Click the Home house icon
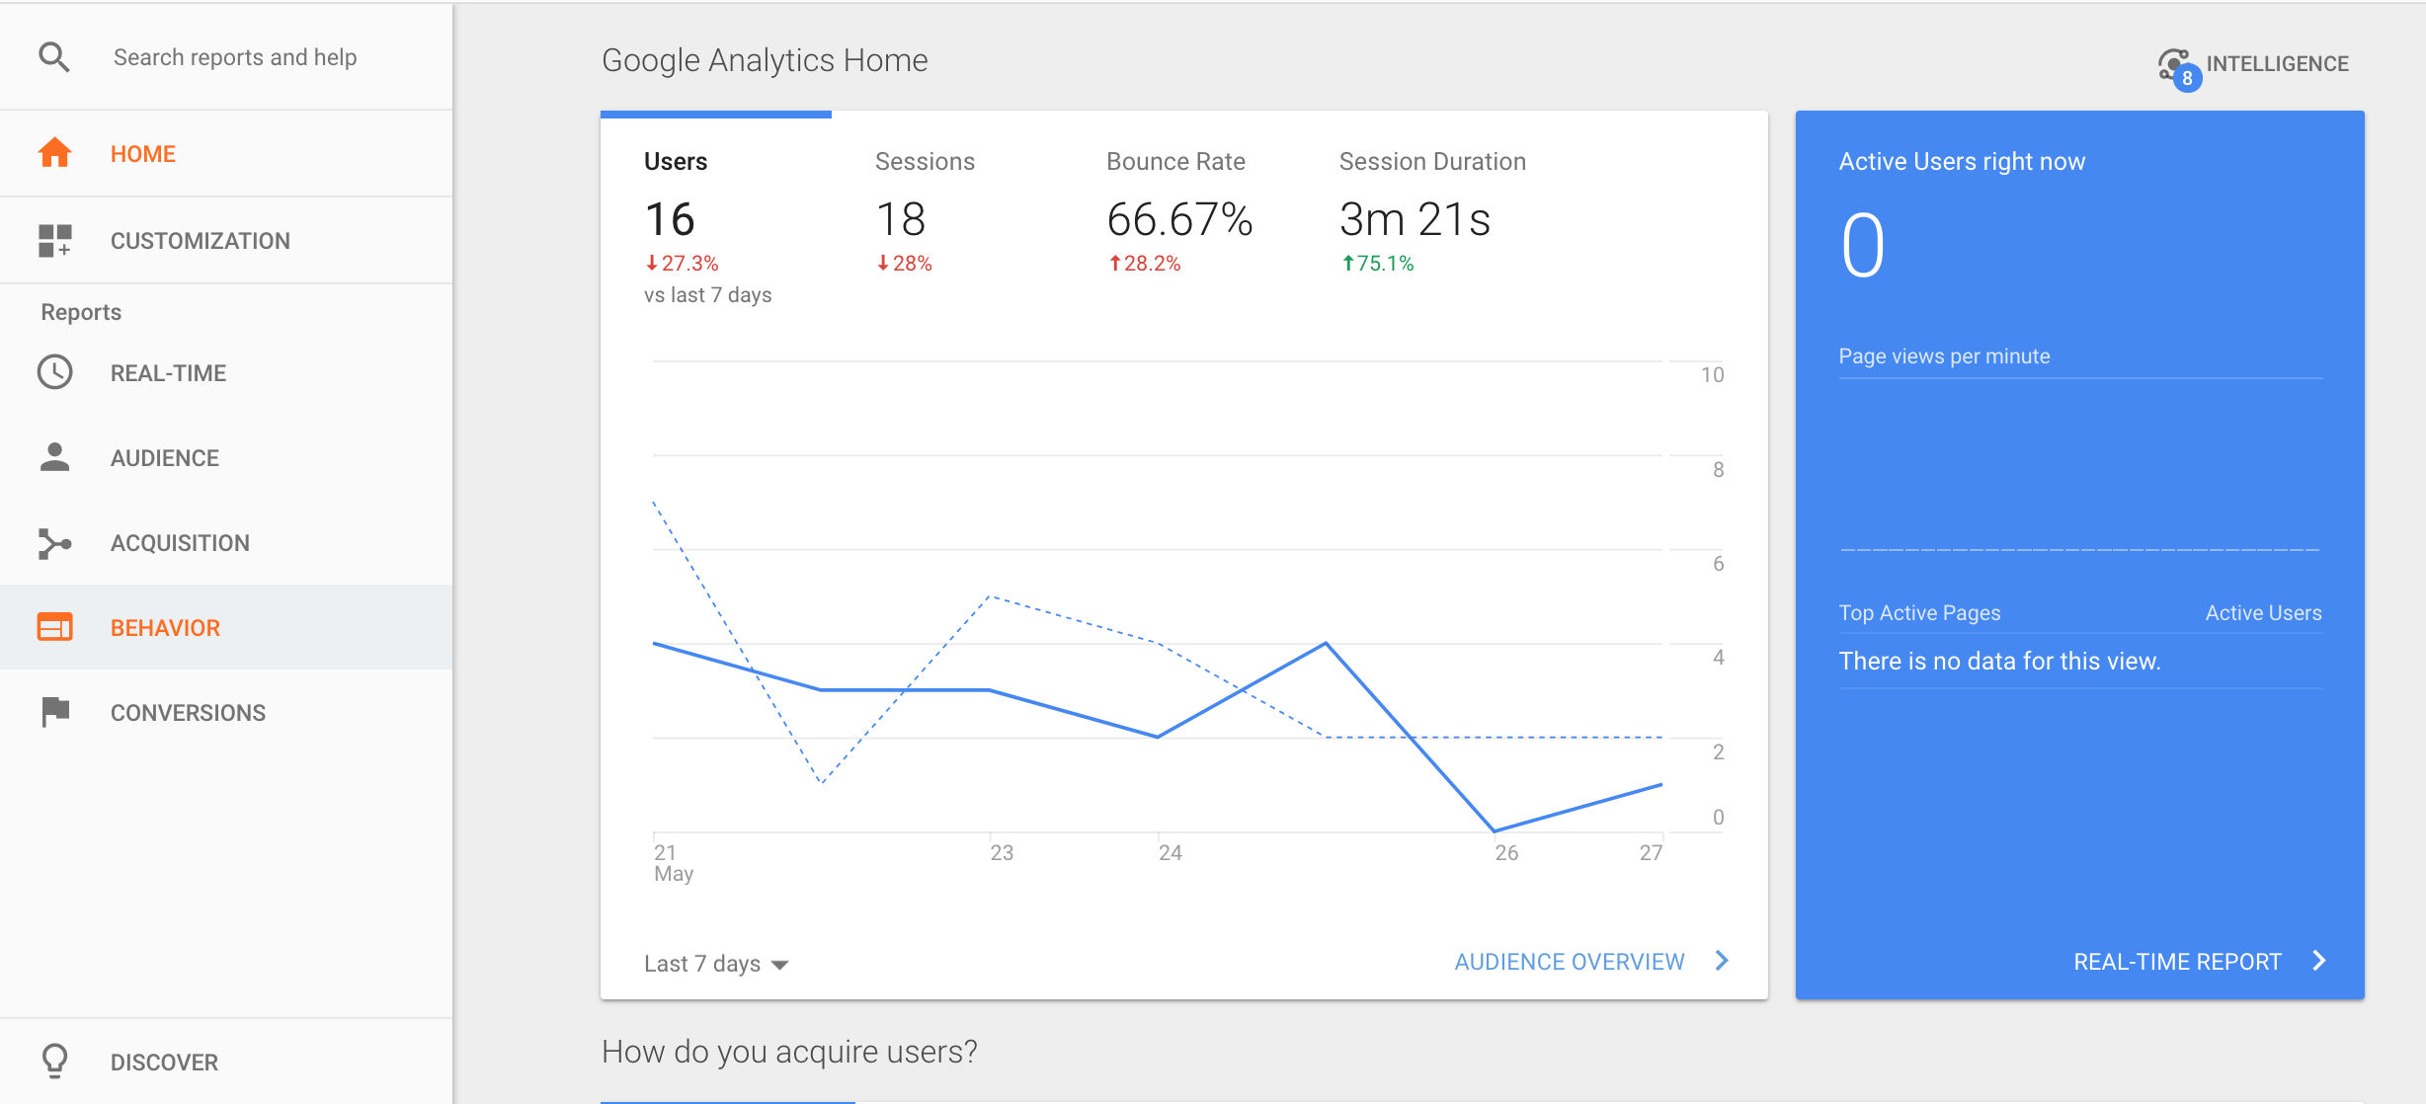 54,153
